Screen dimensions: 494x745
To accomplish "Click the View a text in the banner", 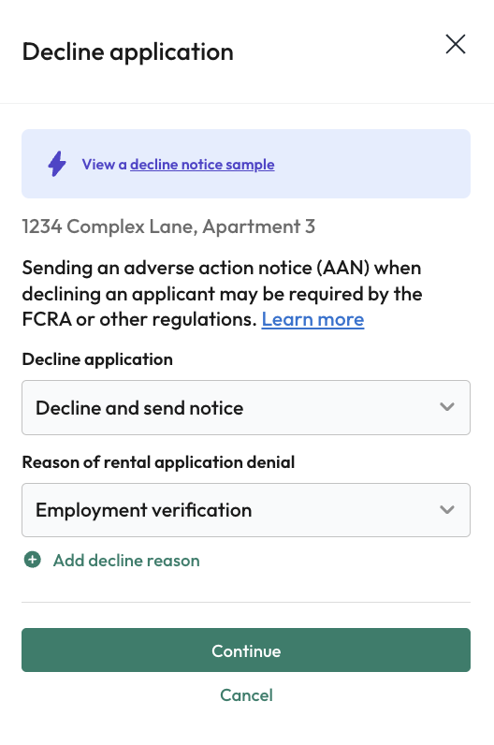I will [104, 165].
